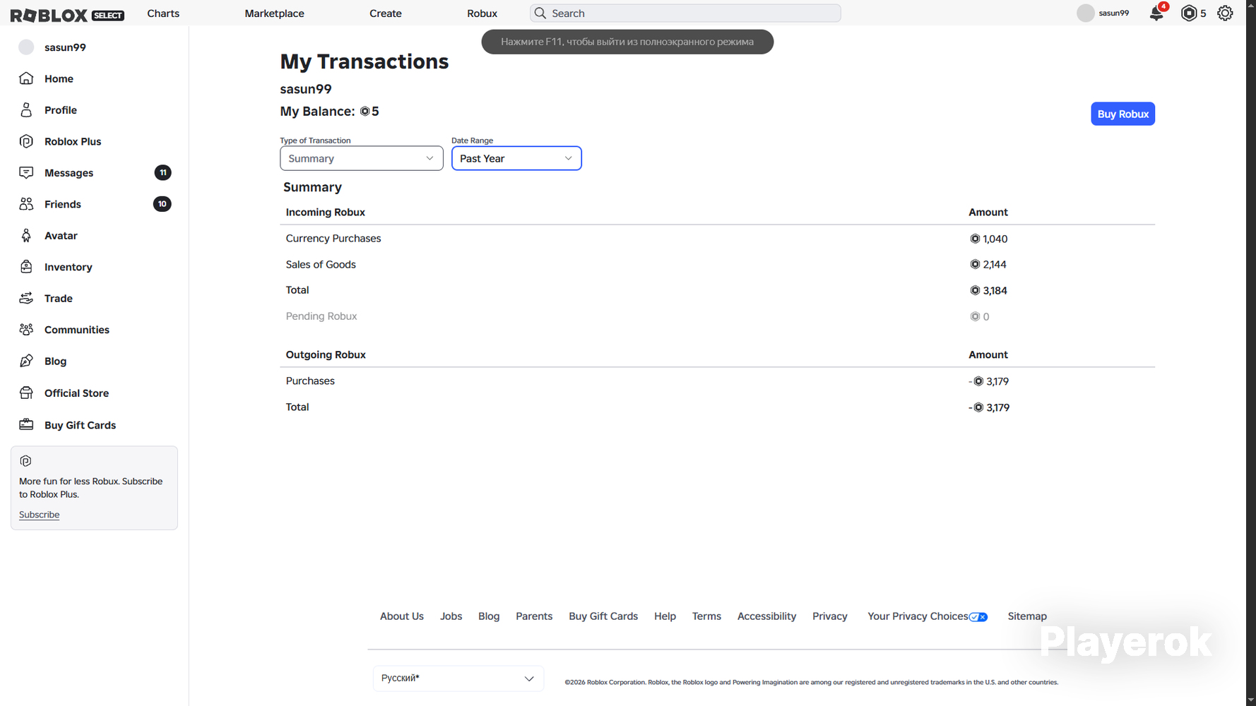Click the Messages unread count badge 11
1256x706 pixels.
click(x=162, y=173)
